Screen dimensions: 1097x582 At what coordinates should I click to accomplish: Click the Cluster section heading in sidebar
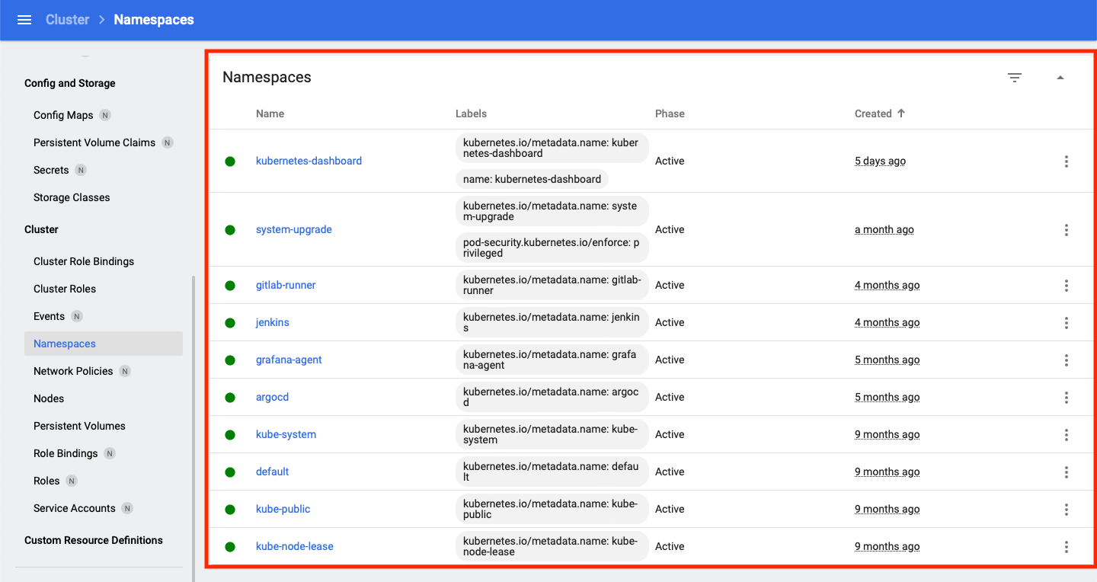coord(41,229)
